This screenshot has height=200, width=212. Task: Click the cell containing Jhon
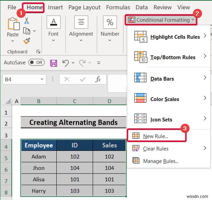[x=39, y=168]
